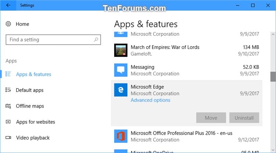Viewport: 276px width, 153px height.
Task: Select Microsoft Office Professional Plus 2016 entry
Action: [x=187, y=136]
